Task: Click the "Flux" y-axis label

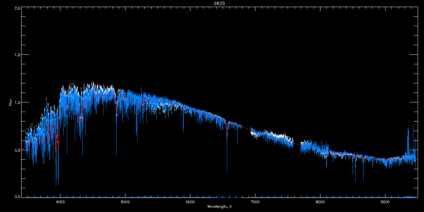Action: coord(11,102)
